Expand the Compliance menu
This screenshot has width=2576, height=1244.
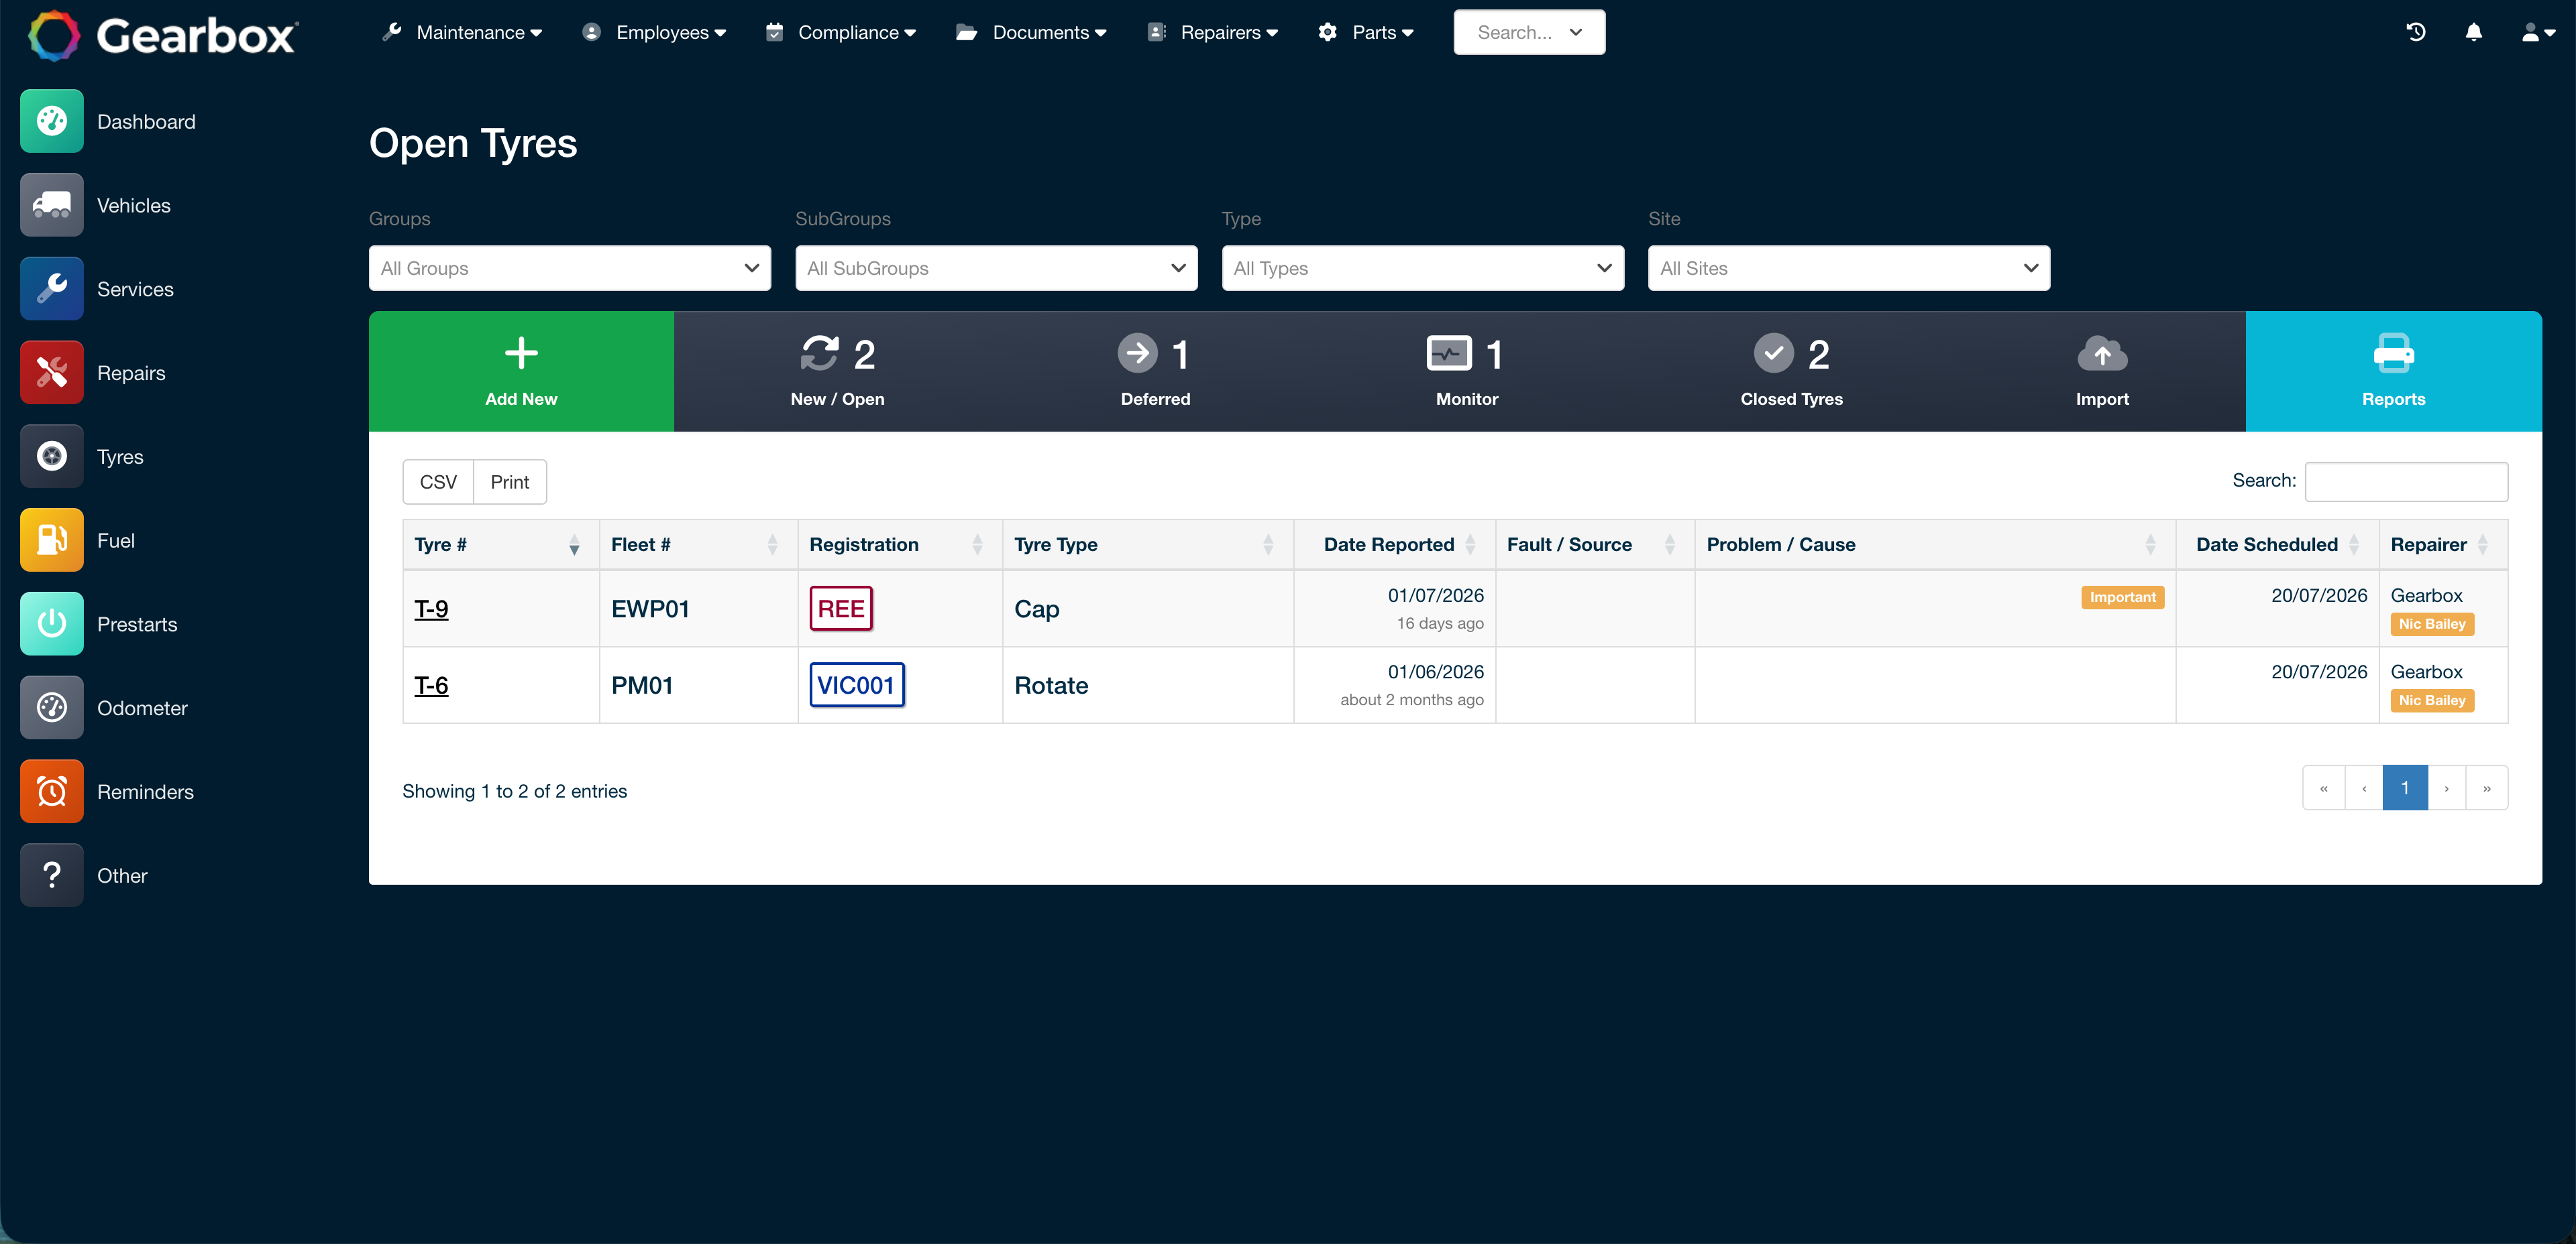(x=841, y=32)
